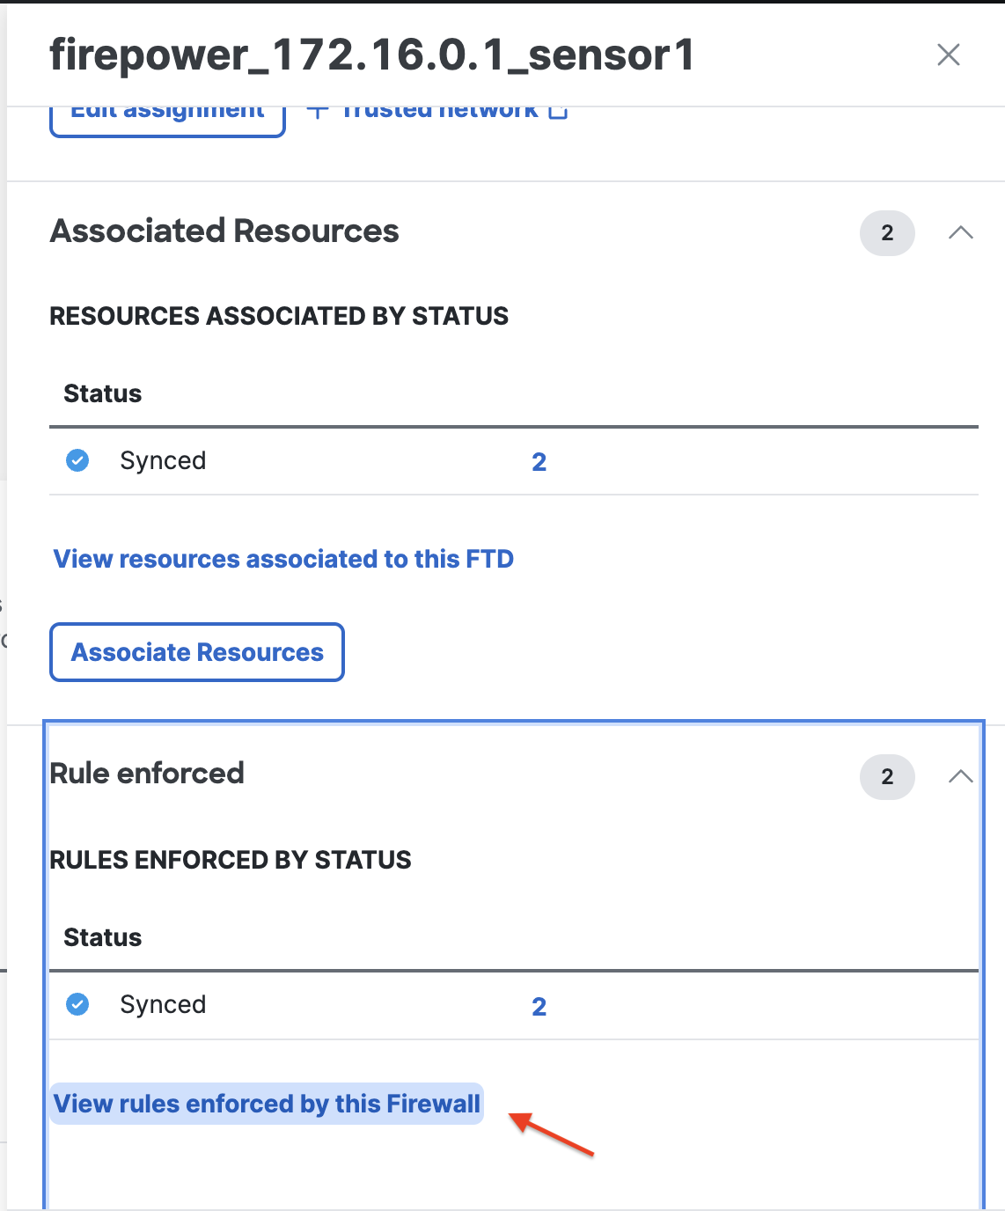This screenshot has height=1211, width=1005.
Task: Click the Synced checkmark icon under Rule enforced
Action: click(77, 1004)
